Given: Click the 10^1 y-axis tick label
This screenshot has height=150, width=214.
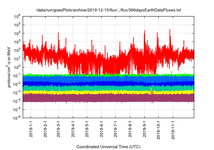Looking at the screenshot, I should coord(17,59).
